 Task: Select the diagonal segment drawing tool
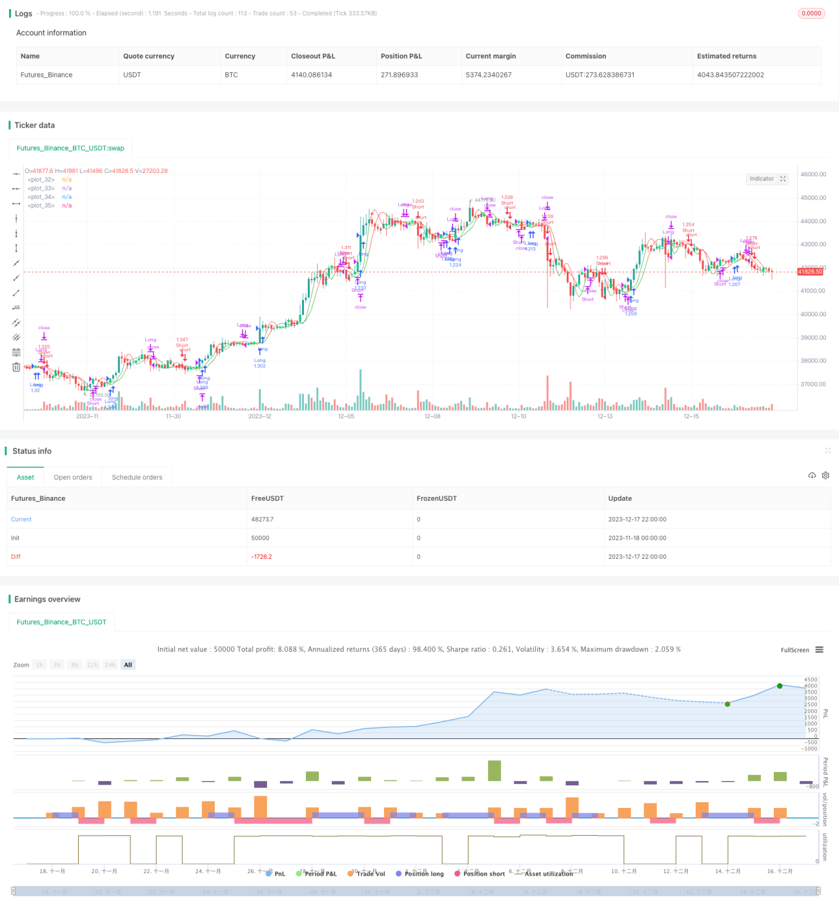click(16, 293)
